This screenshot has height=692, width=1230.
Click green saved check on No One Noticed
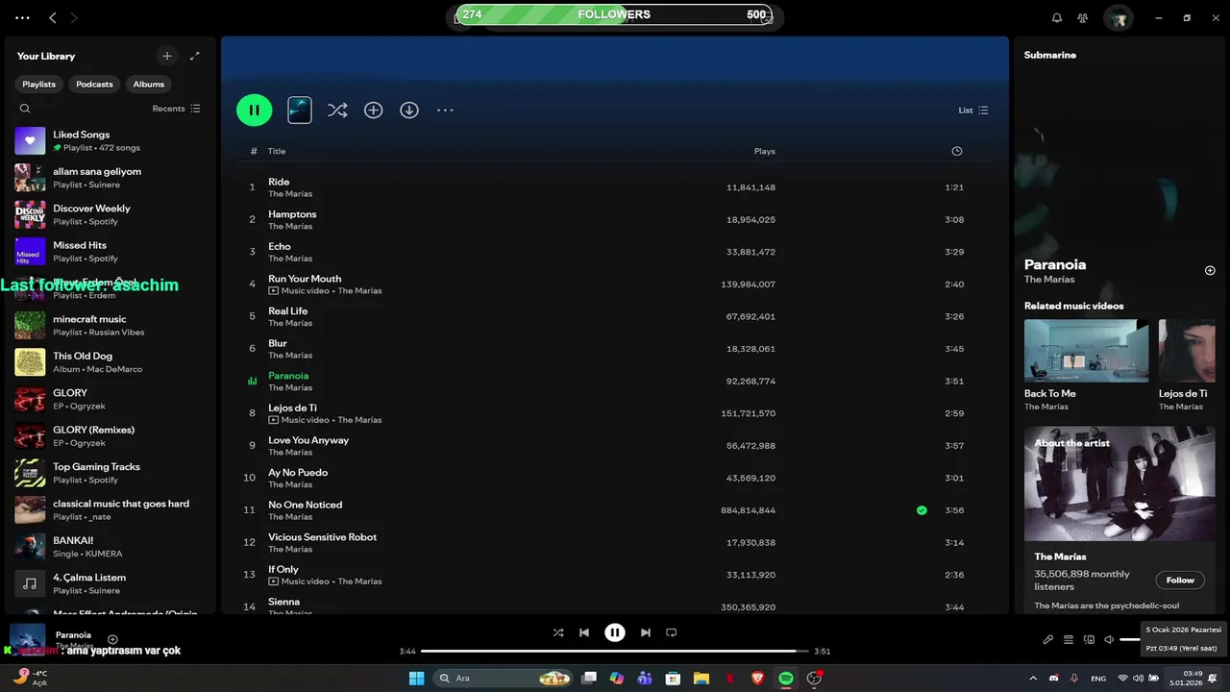[x=922, y=510]
